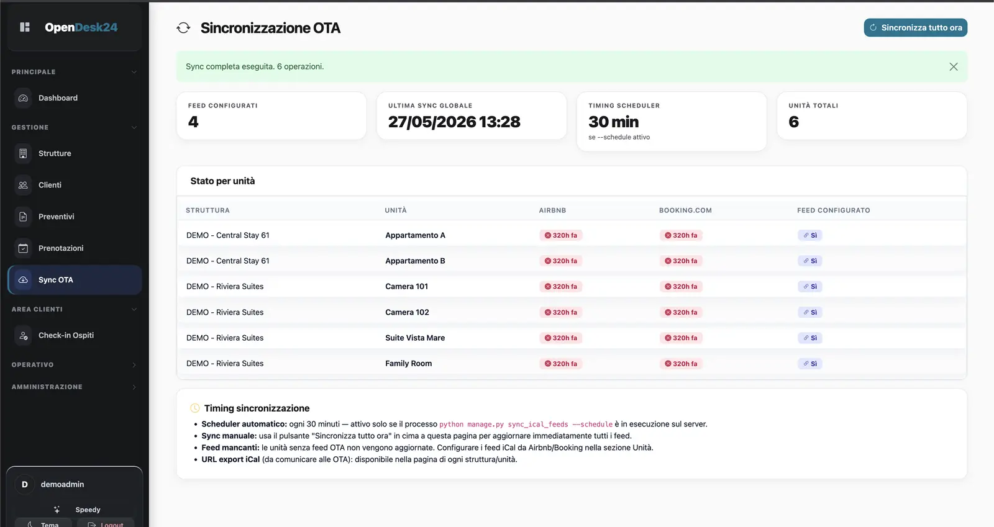Collapse the Principale sidebar section
Image resolution: width=994 pixels, height=527 pixels.
click(74, 72)
